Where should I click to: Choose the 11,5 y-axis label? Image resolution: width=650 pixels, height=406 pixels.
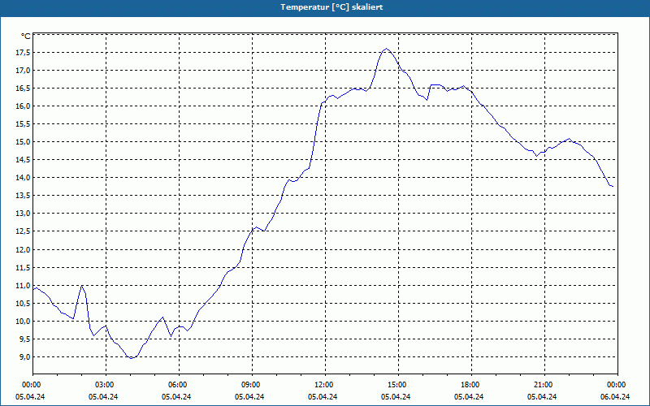tap(24, 268)
